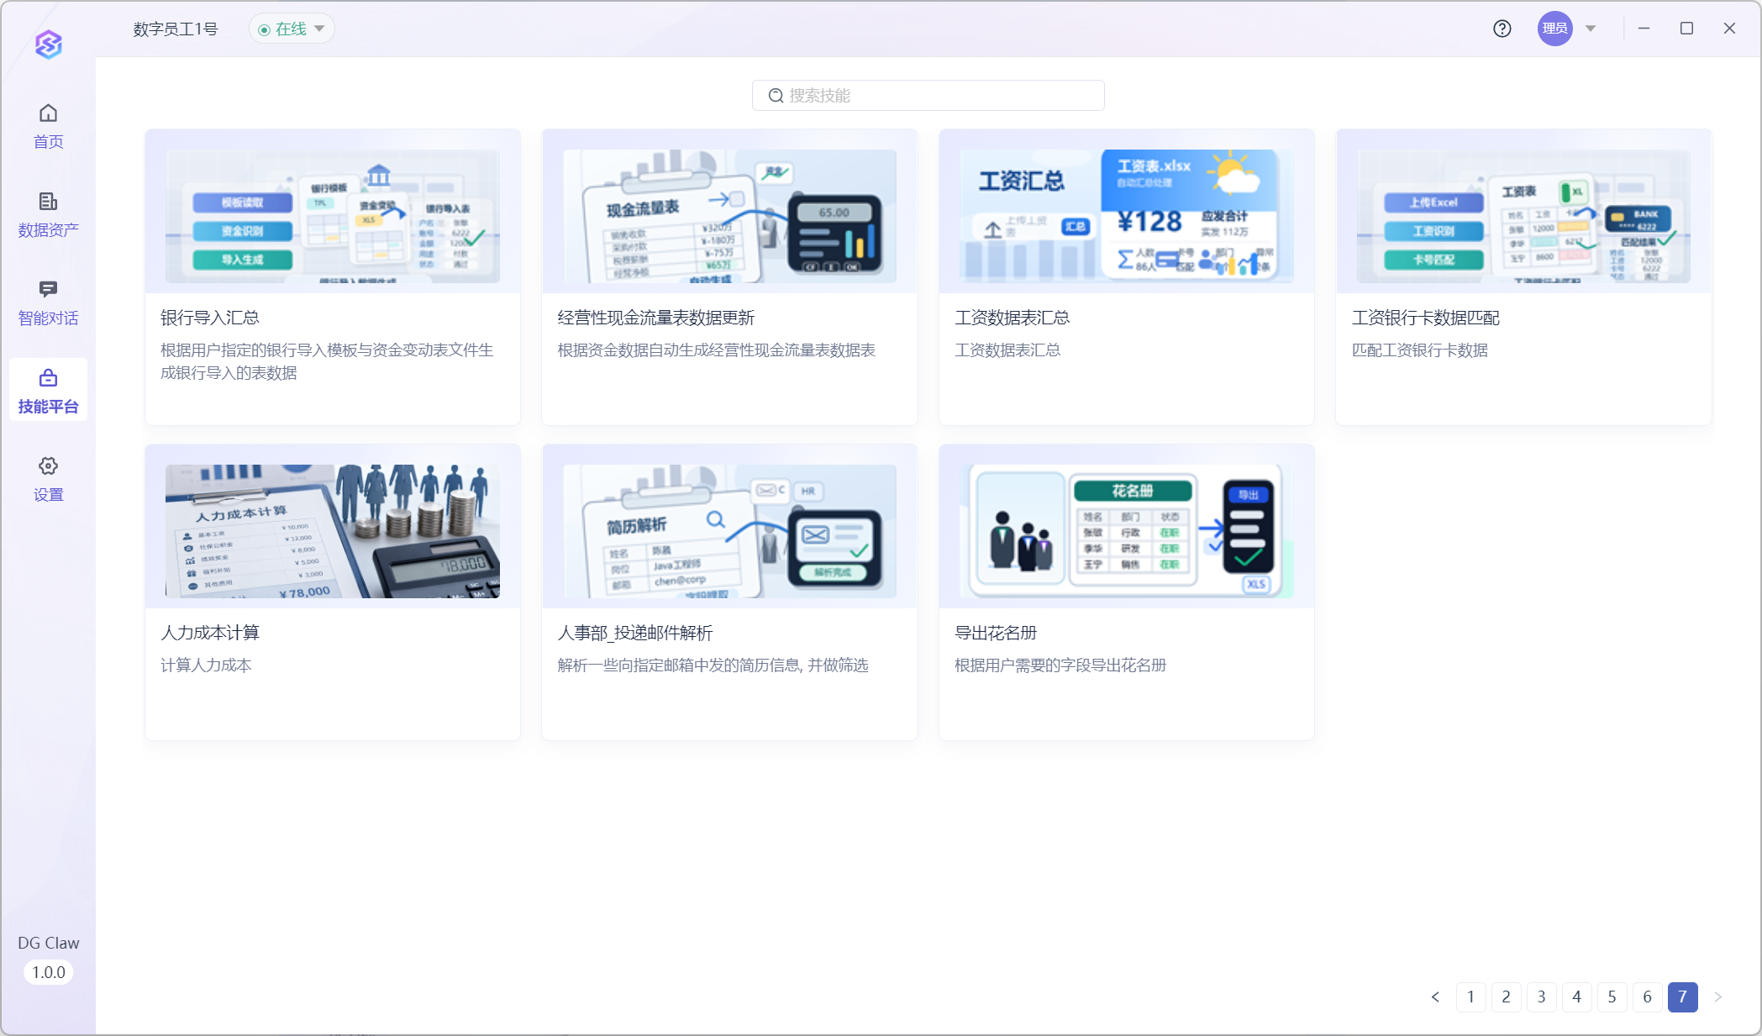Image resolution: width=1762 pixels, height=1036 pixels.
Task: Go to page 2
Action: [x=1506, y=997]
